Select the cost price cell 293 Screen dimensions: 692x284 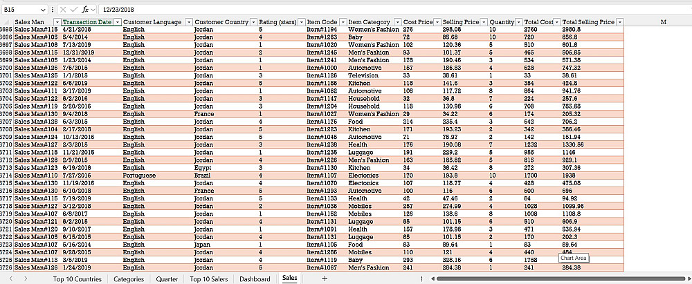pyautogui.click(x=421, y=261)
